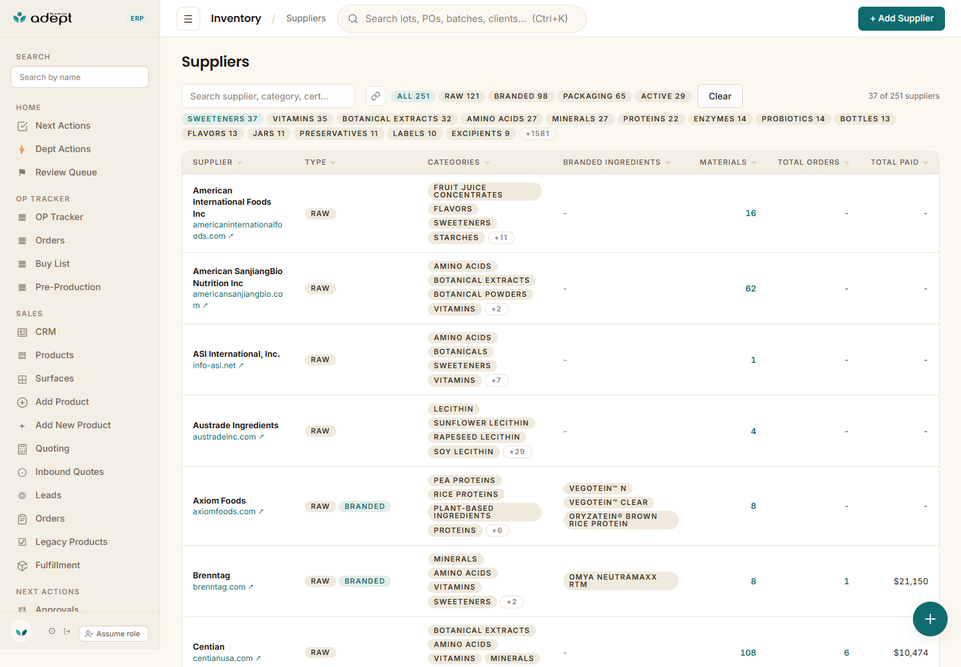The height and width of the screenshot is (667, 961).
Task: Click the CRM contact card icon
Action: tap(22, 332)
